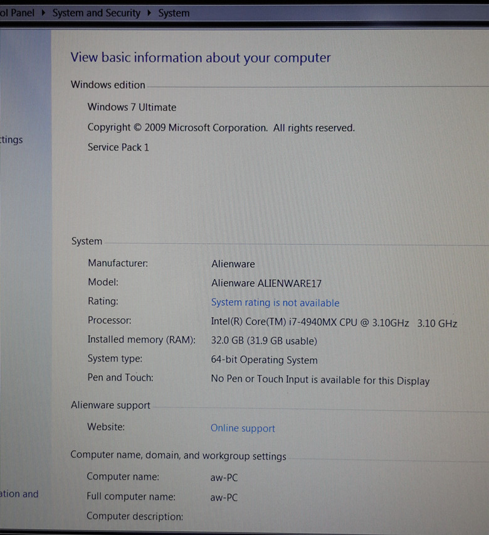Open the 'System and Security' breadcrumb
Viewport: 489px width, 535px height.
click(96, 13)
